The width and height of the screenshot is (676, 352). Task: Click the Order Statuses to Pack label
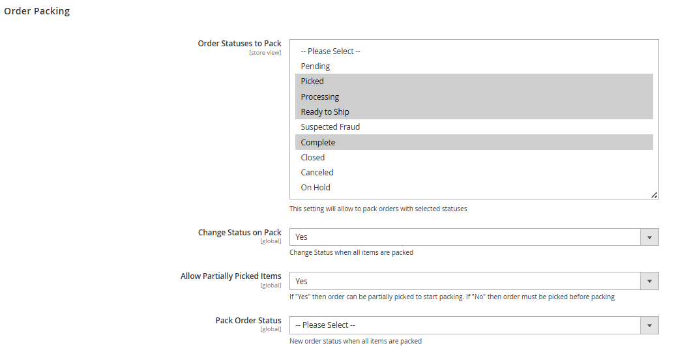240,44
